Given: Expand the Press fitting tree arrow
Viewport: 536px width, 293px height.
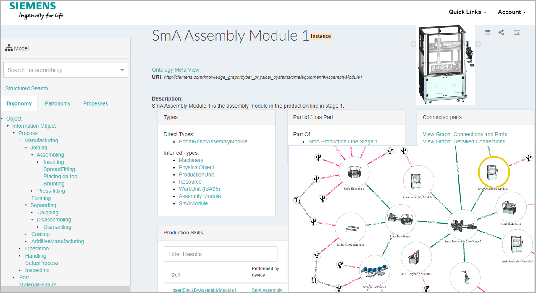Looking at the screenshot, I should (32, 191).
